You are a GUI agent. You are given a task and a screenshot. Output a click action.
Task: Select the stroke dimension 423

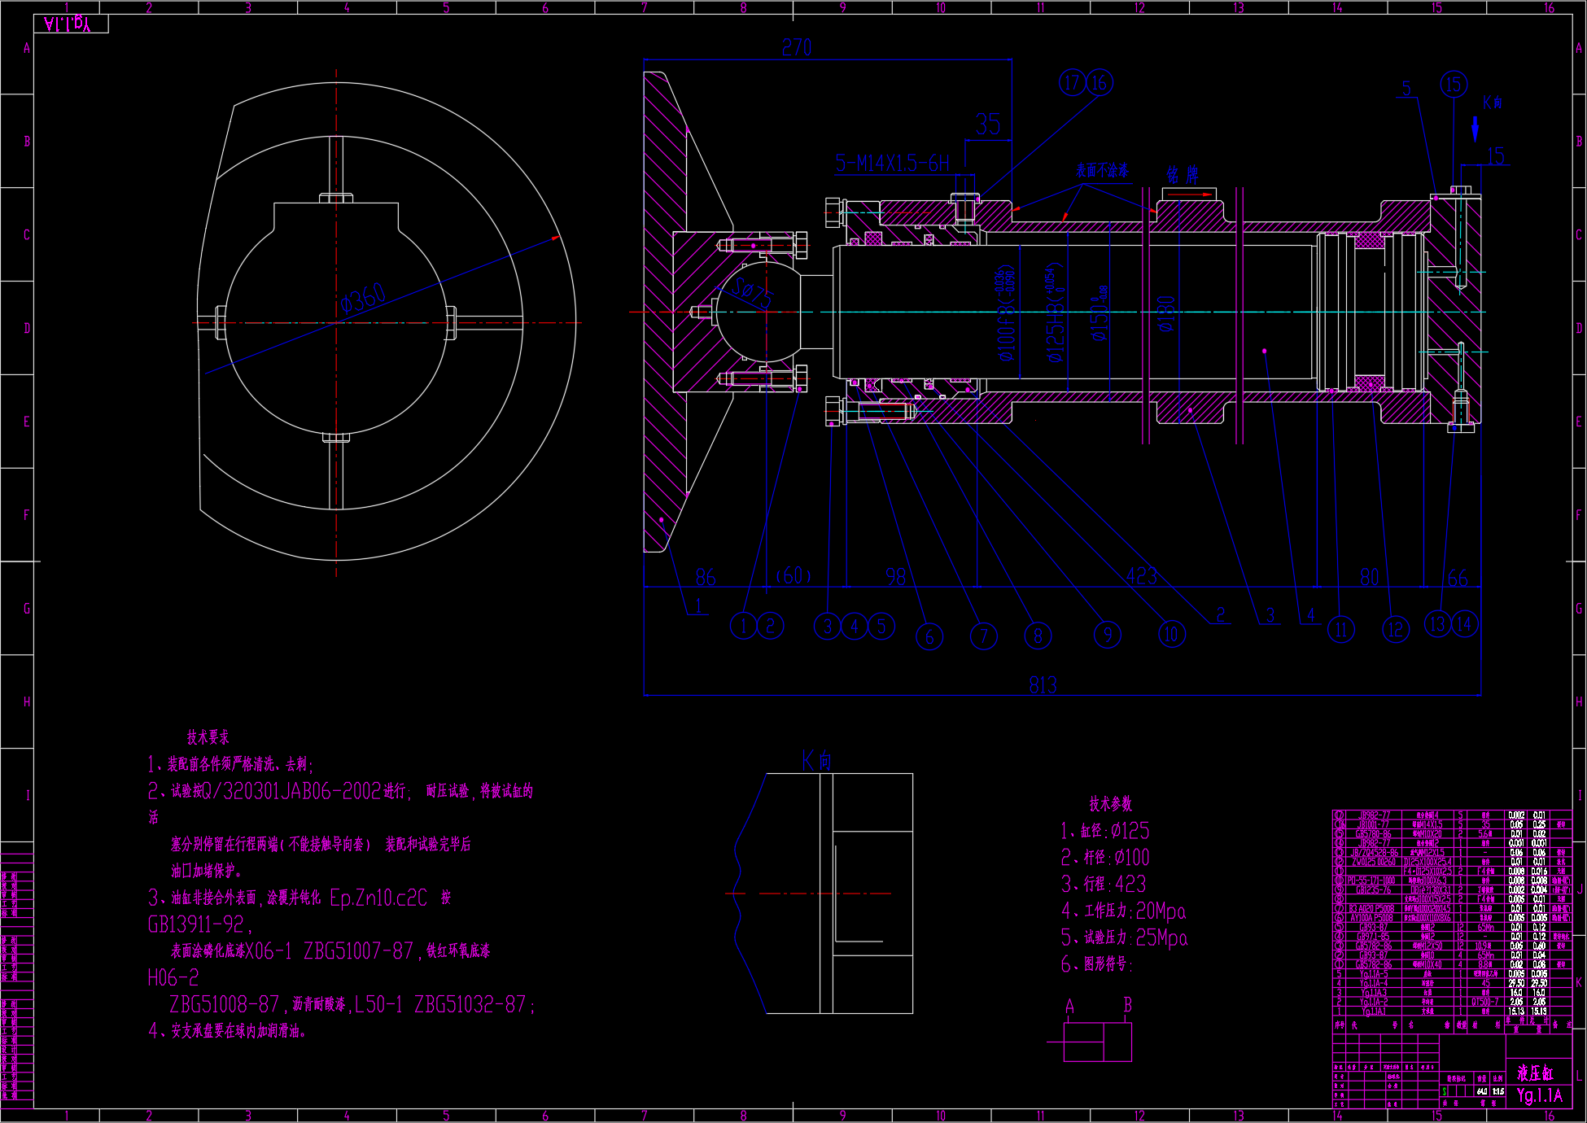1141,576
